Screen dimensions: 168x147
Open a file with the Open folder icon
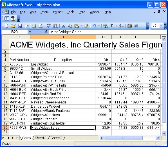13,26
